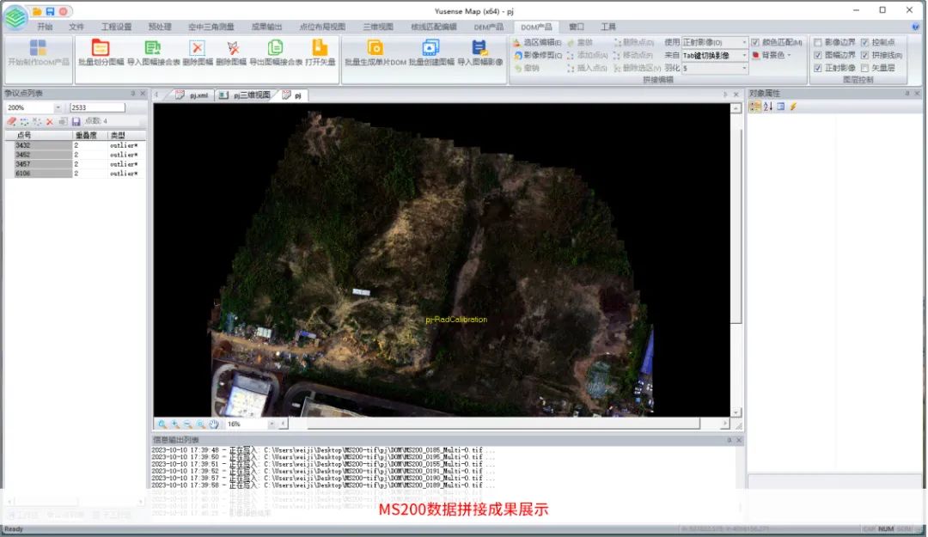Toggle the 拼接线 checkbox

click(x=864, y=55)
